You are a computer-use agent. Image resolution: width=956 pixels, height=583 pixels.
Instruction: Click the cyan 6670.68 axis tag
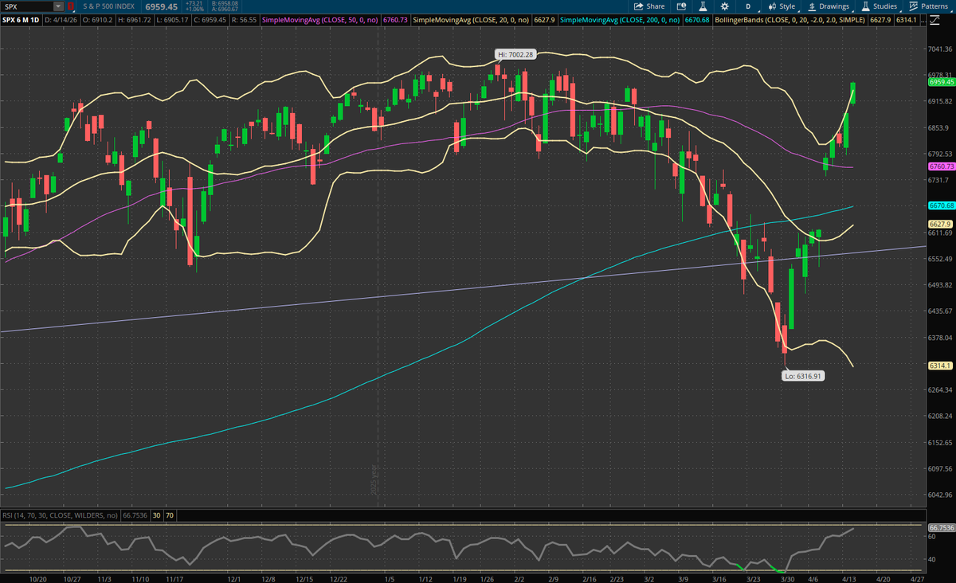[x=942, y=205]
